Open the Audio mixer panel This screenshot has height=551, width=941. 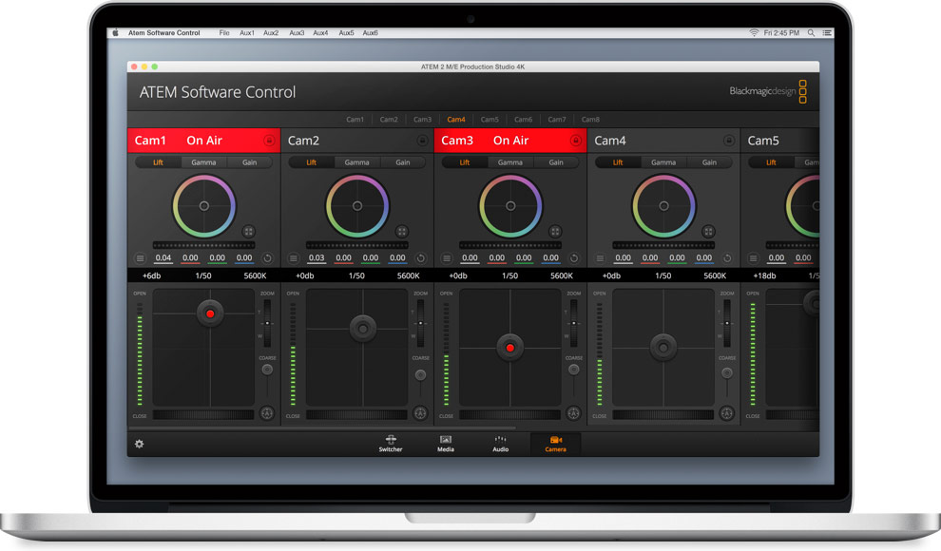click(x=501, y=440)
